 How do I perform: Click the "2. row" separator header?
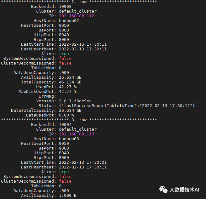pos(79,2)
